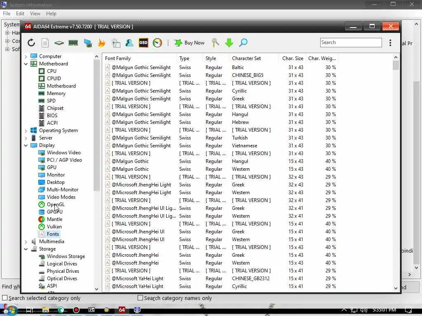Collapse the Display tree node
Viewport: 422px width, 316px height.
pos(26,145)
